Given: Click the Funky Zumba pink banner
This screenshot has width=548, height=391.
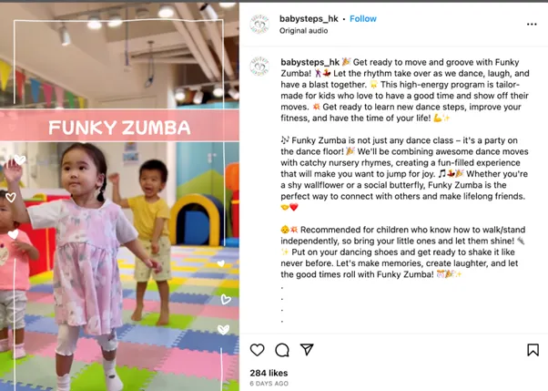Looking at the screenshot, I should 119,126.
